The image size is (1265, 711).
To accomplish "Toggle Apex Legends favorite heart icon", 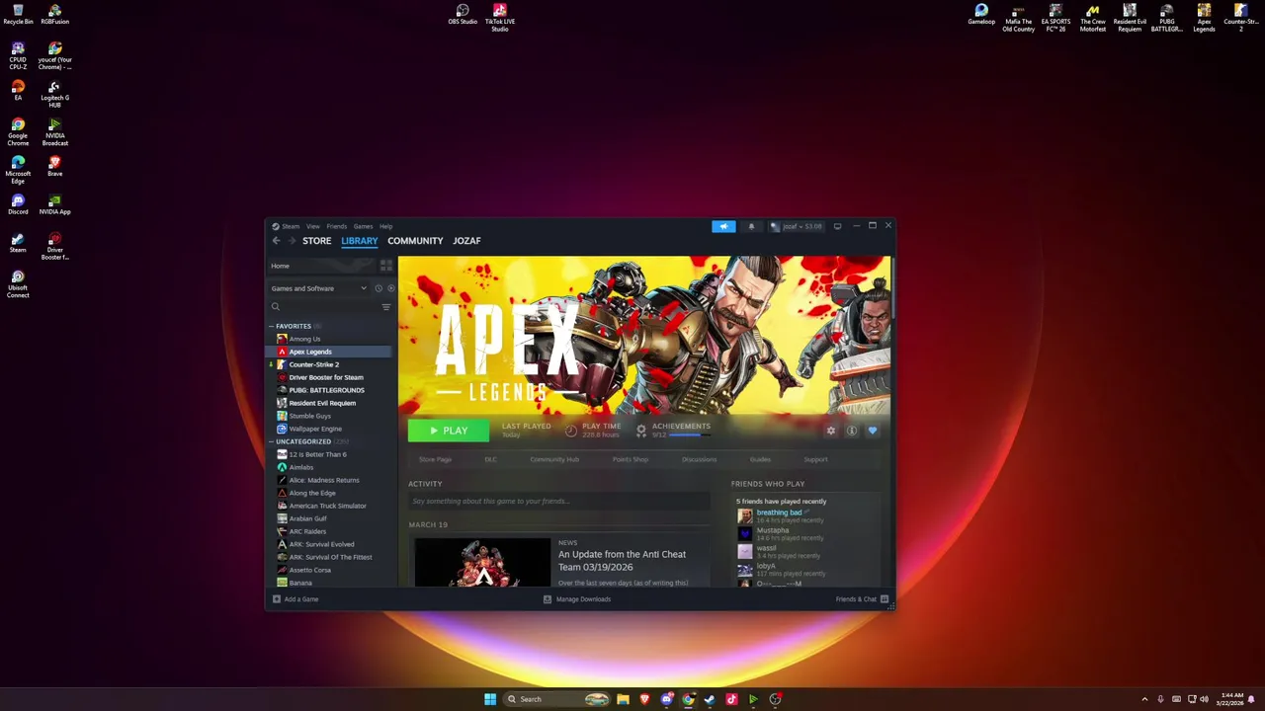I will tap(873, 431).
